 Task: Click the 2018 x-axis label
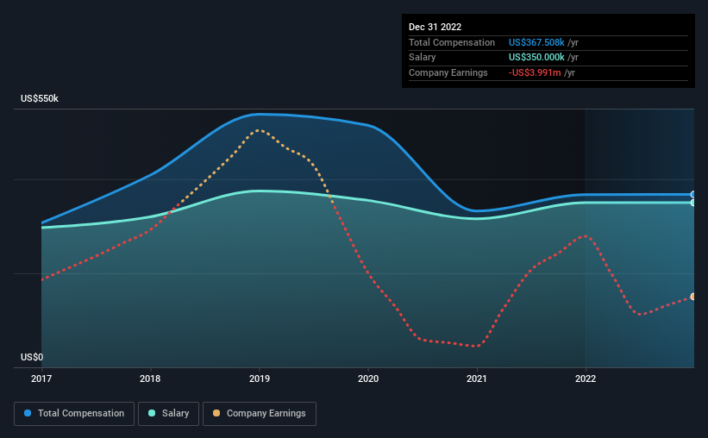tap(150, 379)
